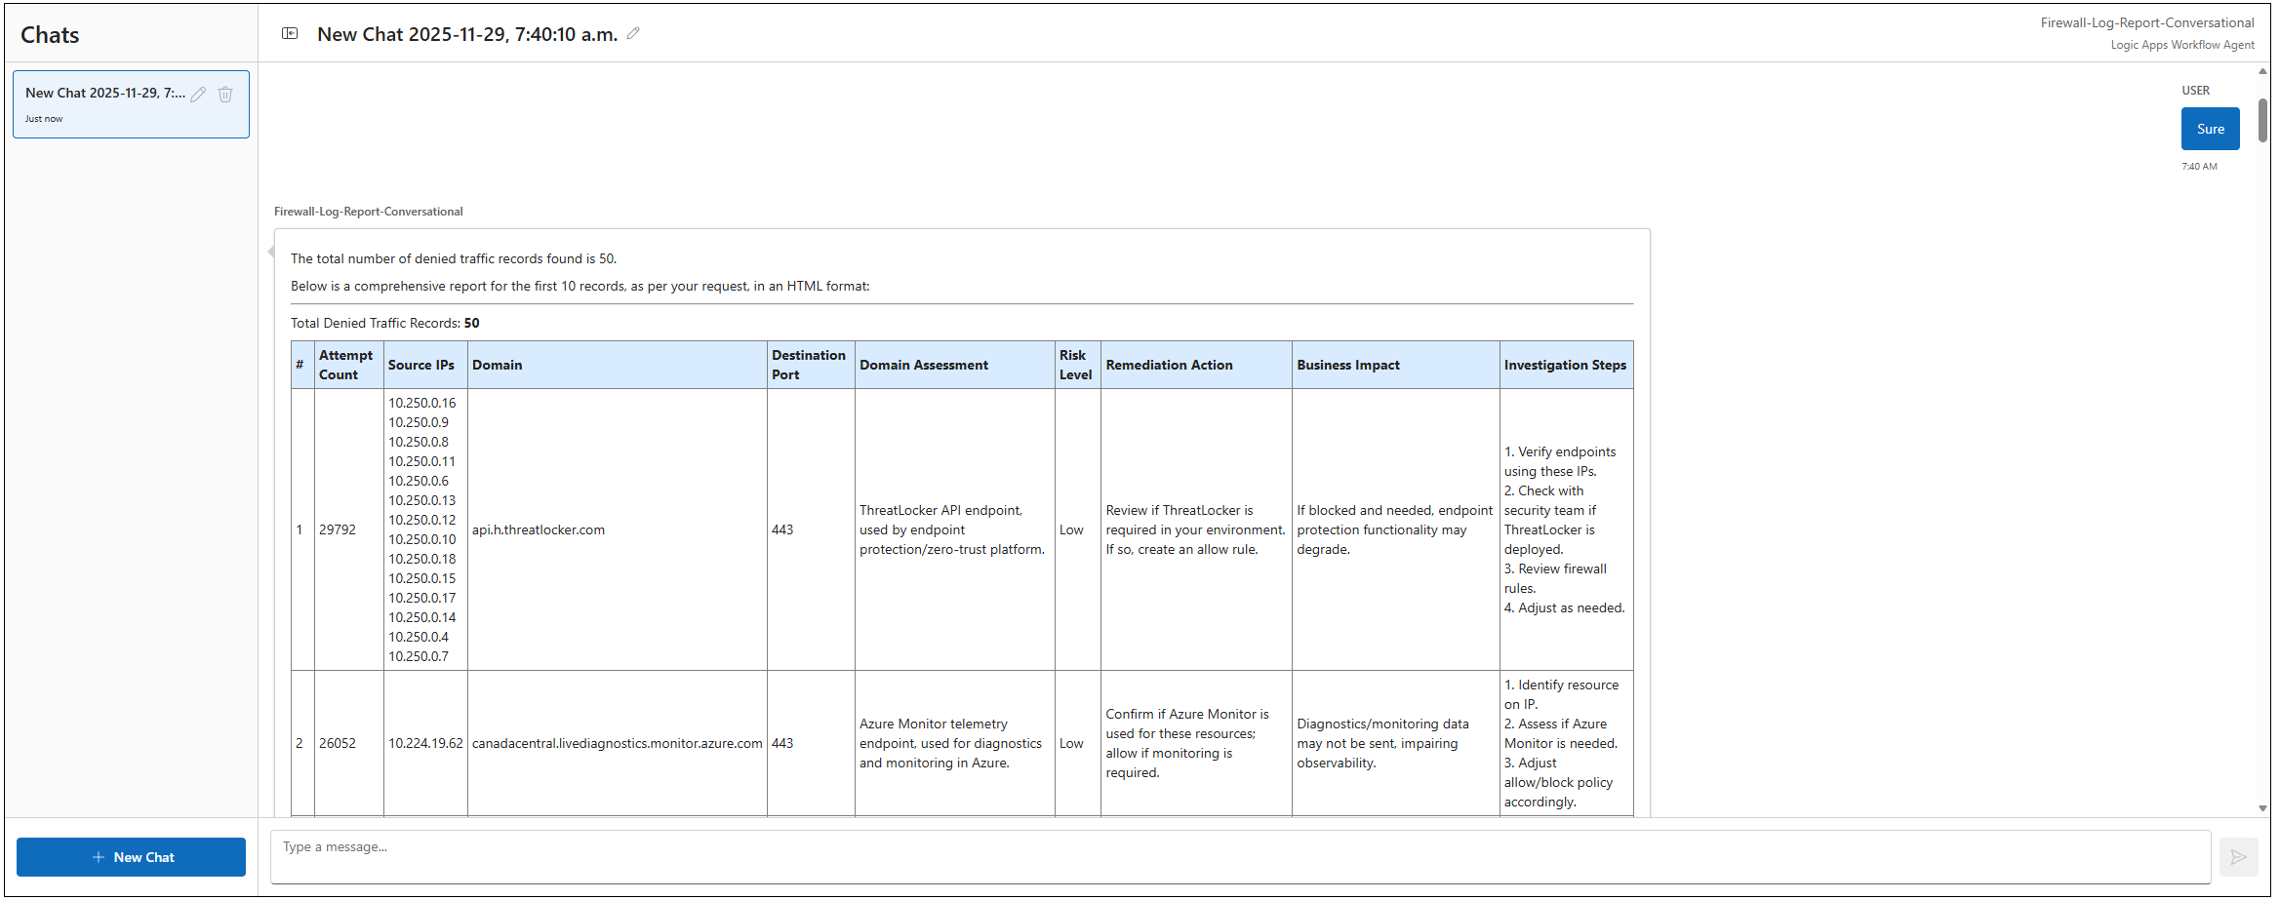Select the blue 'Sure' user message bubble
2280x901 pixels.
2210,130
